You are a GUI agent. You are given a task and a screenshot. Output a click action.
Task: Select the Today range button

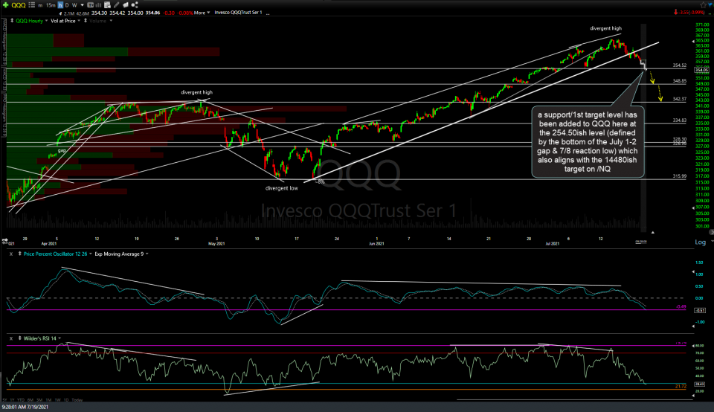77,399
